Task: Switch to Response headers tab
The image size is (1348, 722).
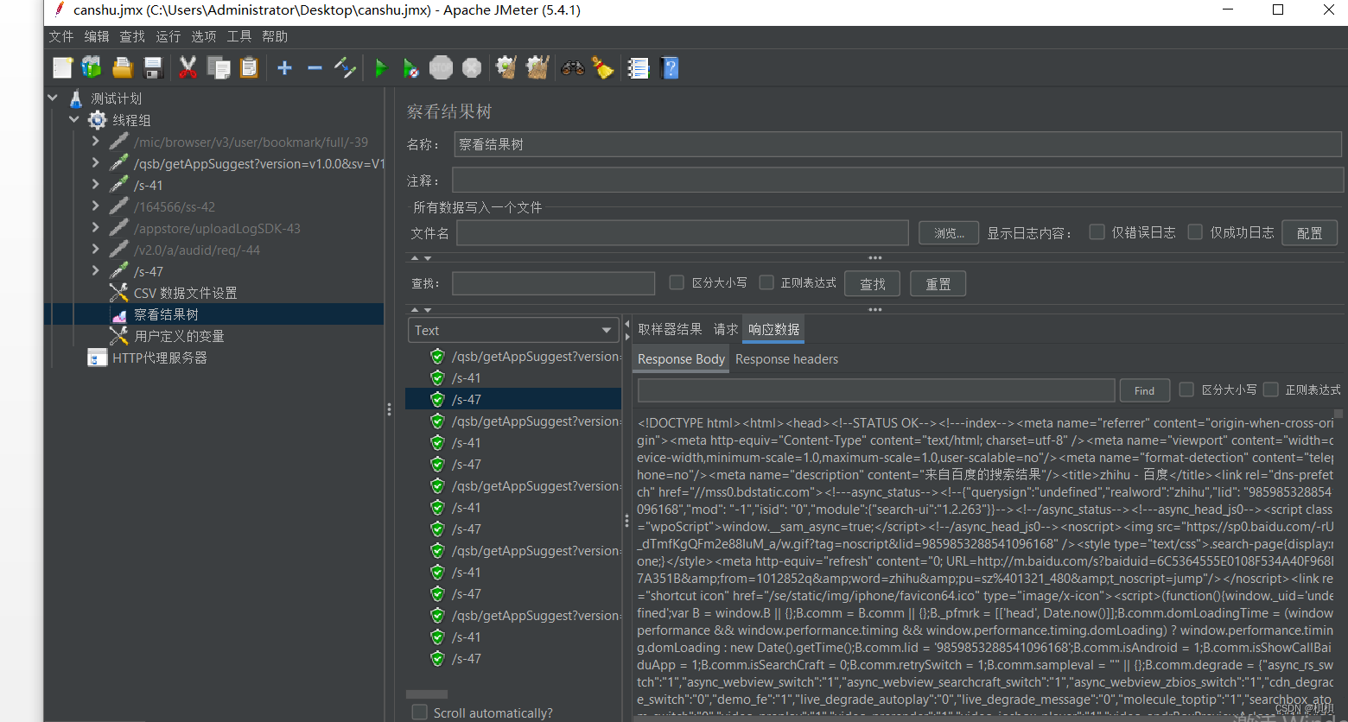Action: [786, 359]
